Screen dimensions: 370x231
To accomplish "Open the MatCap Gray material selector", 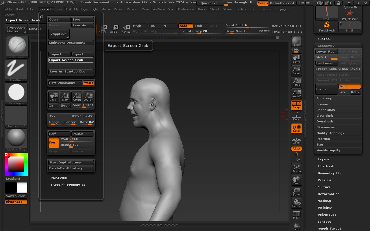I will [16, 140].
